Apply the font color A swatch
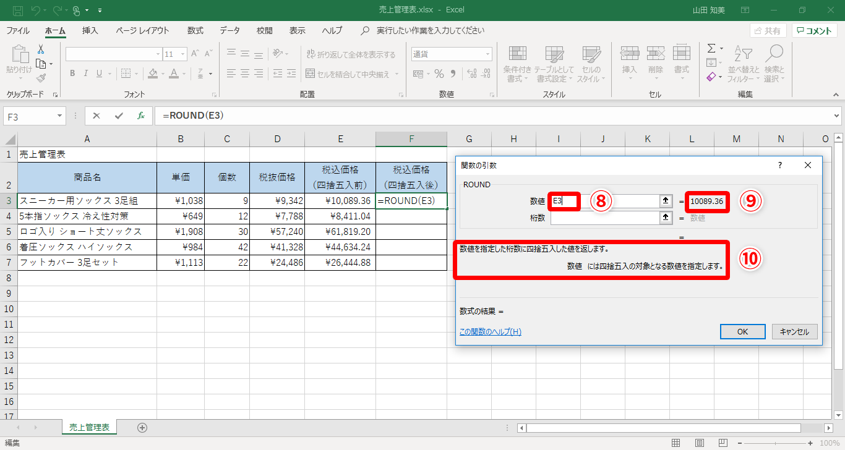 click(174, 74)
